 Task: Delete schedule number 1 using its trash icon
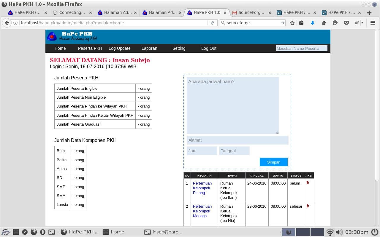[x=308, y=183]
